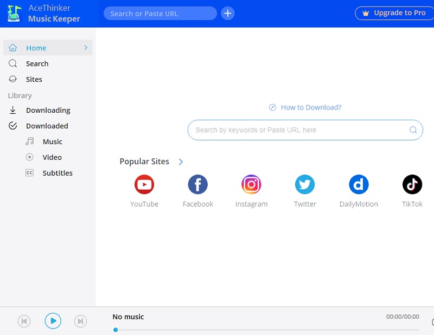The width and height of the screenshot is (434, 335).
Task: Open the Subtitles library section
Action: [x=57, y=173]
